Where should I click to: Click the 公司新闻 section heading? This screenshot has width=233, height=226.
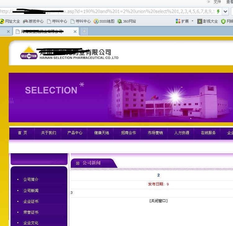(x=92, y=163)
